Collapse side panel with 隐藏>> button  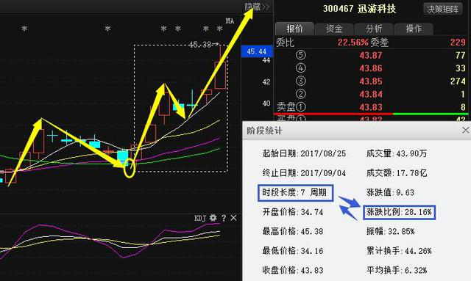point(257,7)
